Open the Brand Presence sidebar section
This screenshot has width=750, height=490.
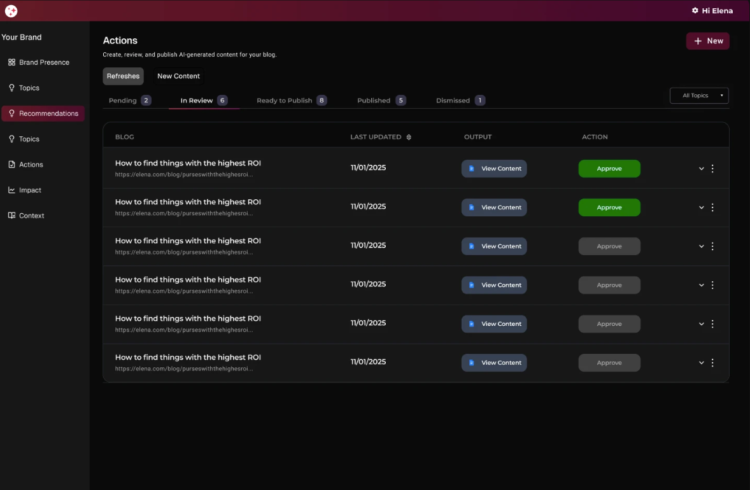[43, 62]
